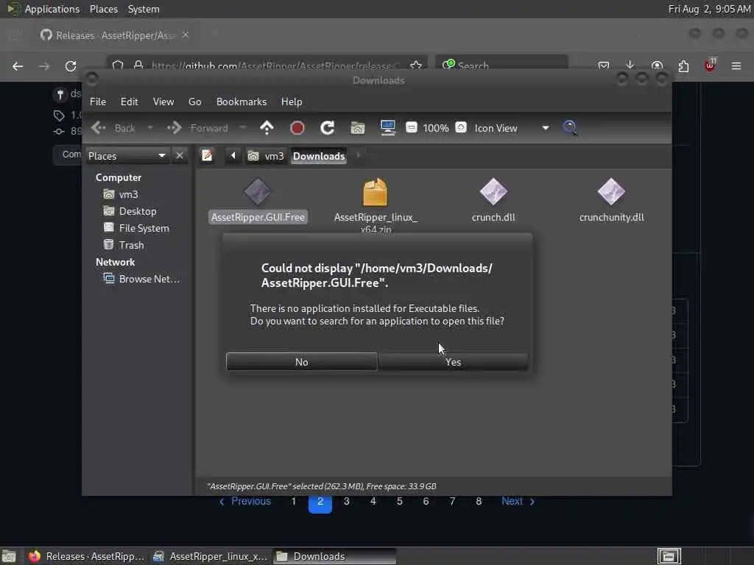Click the clock in the top panel
The height and width of the screenshot is (565, 754).
click(709, 9)
